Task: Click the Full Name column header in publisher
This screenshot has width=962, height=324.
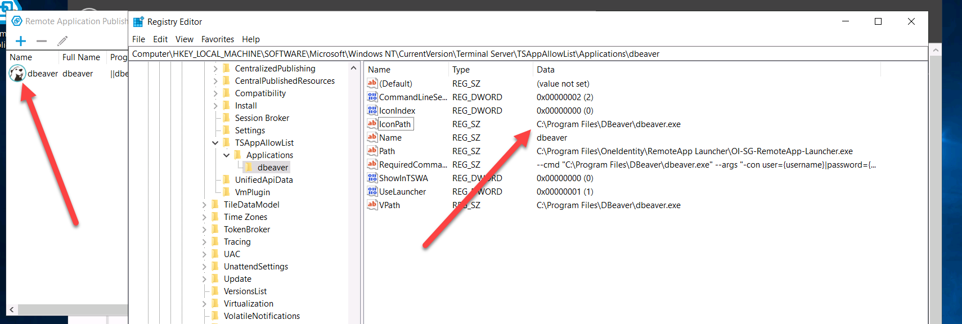Action: point(82,57)
